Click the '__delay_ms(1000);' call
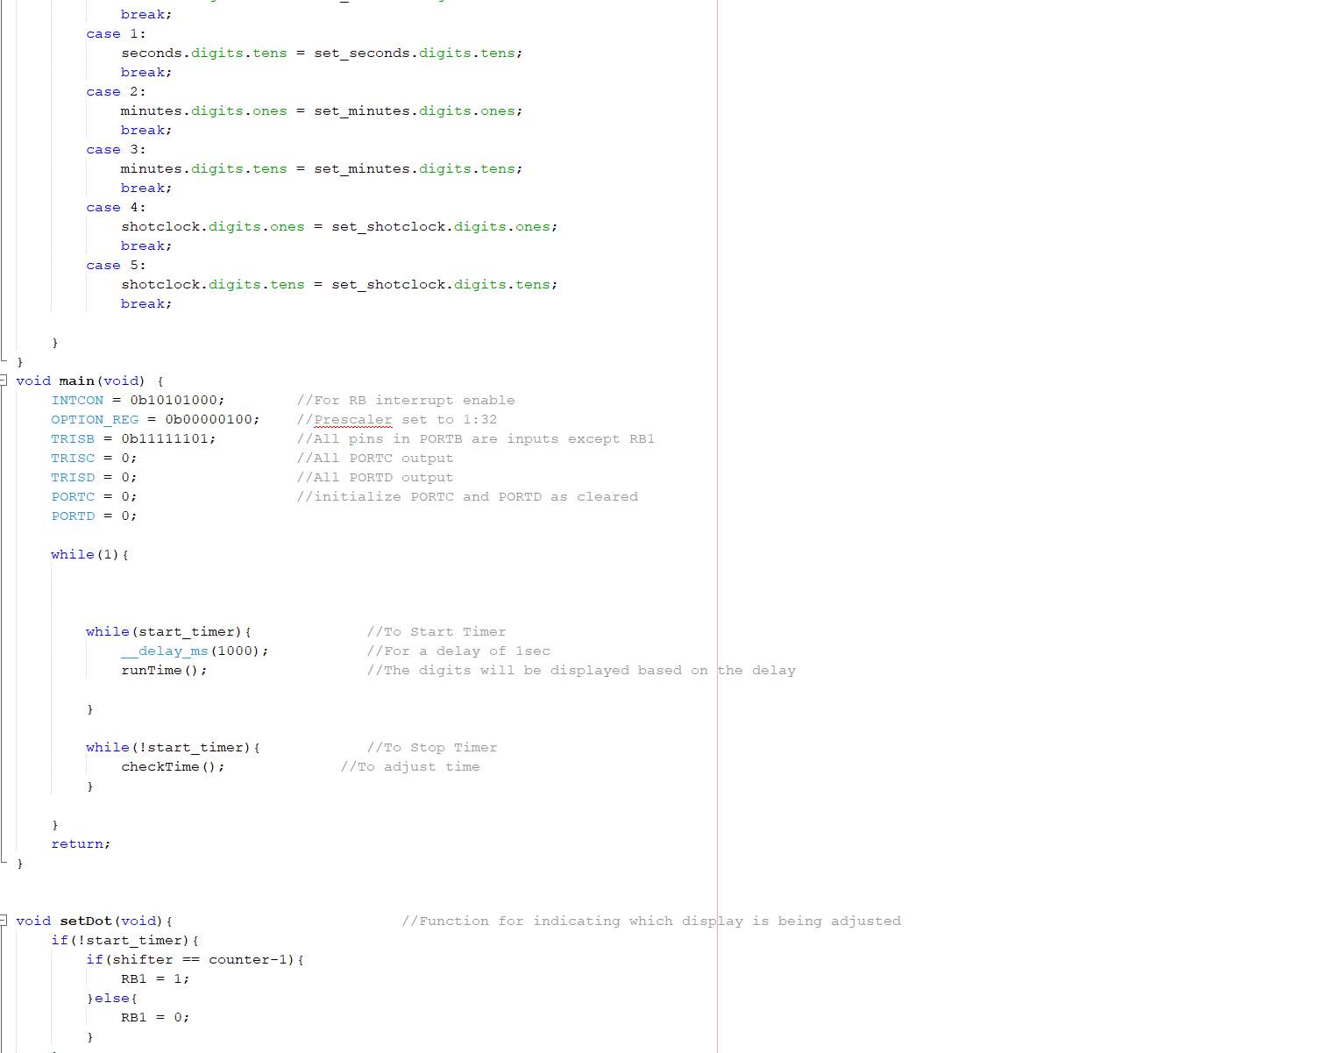Image resolution: width=1327 pixels, height=1053 pixels. point(195,651)
